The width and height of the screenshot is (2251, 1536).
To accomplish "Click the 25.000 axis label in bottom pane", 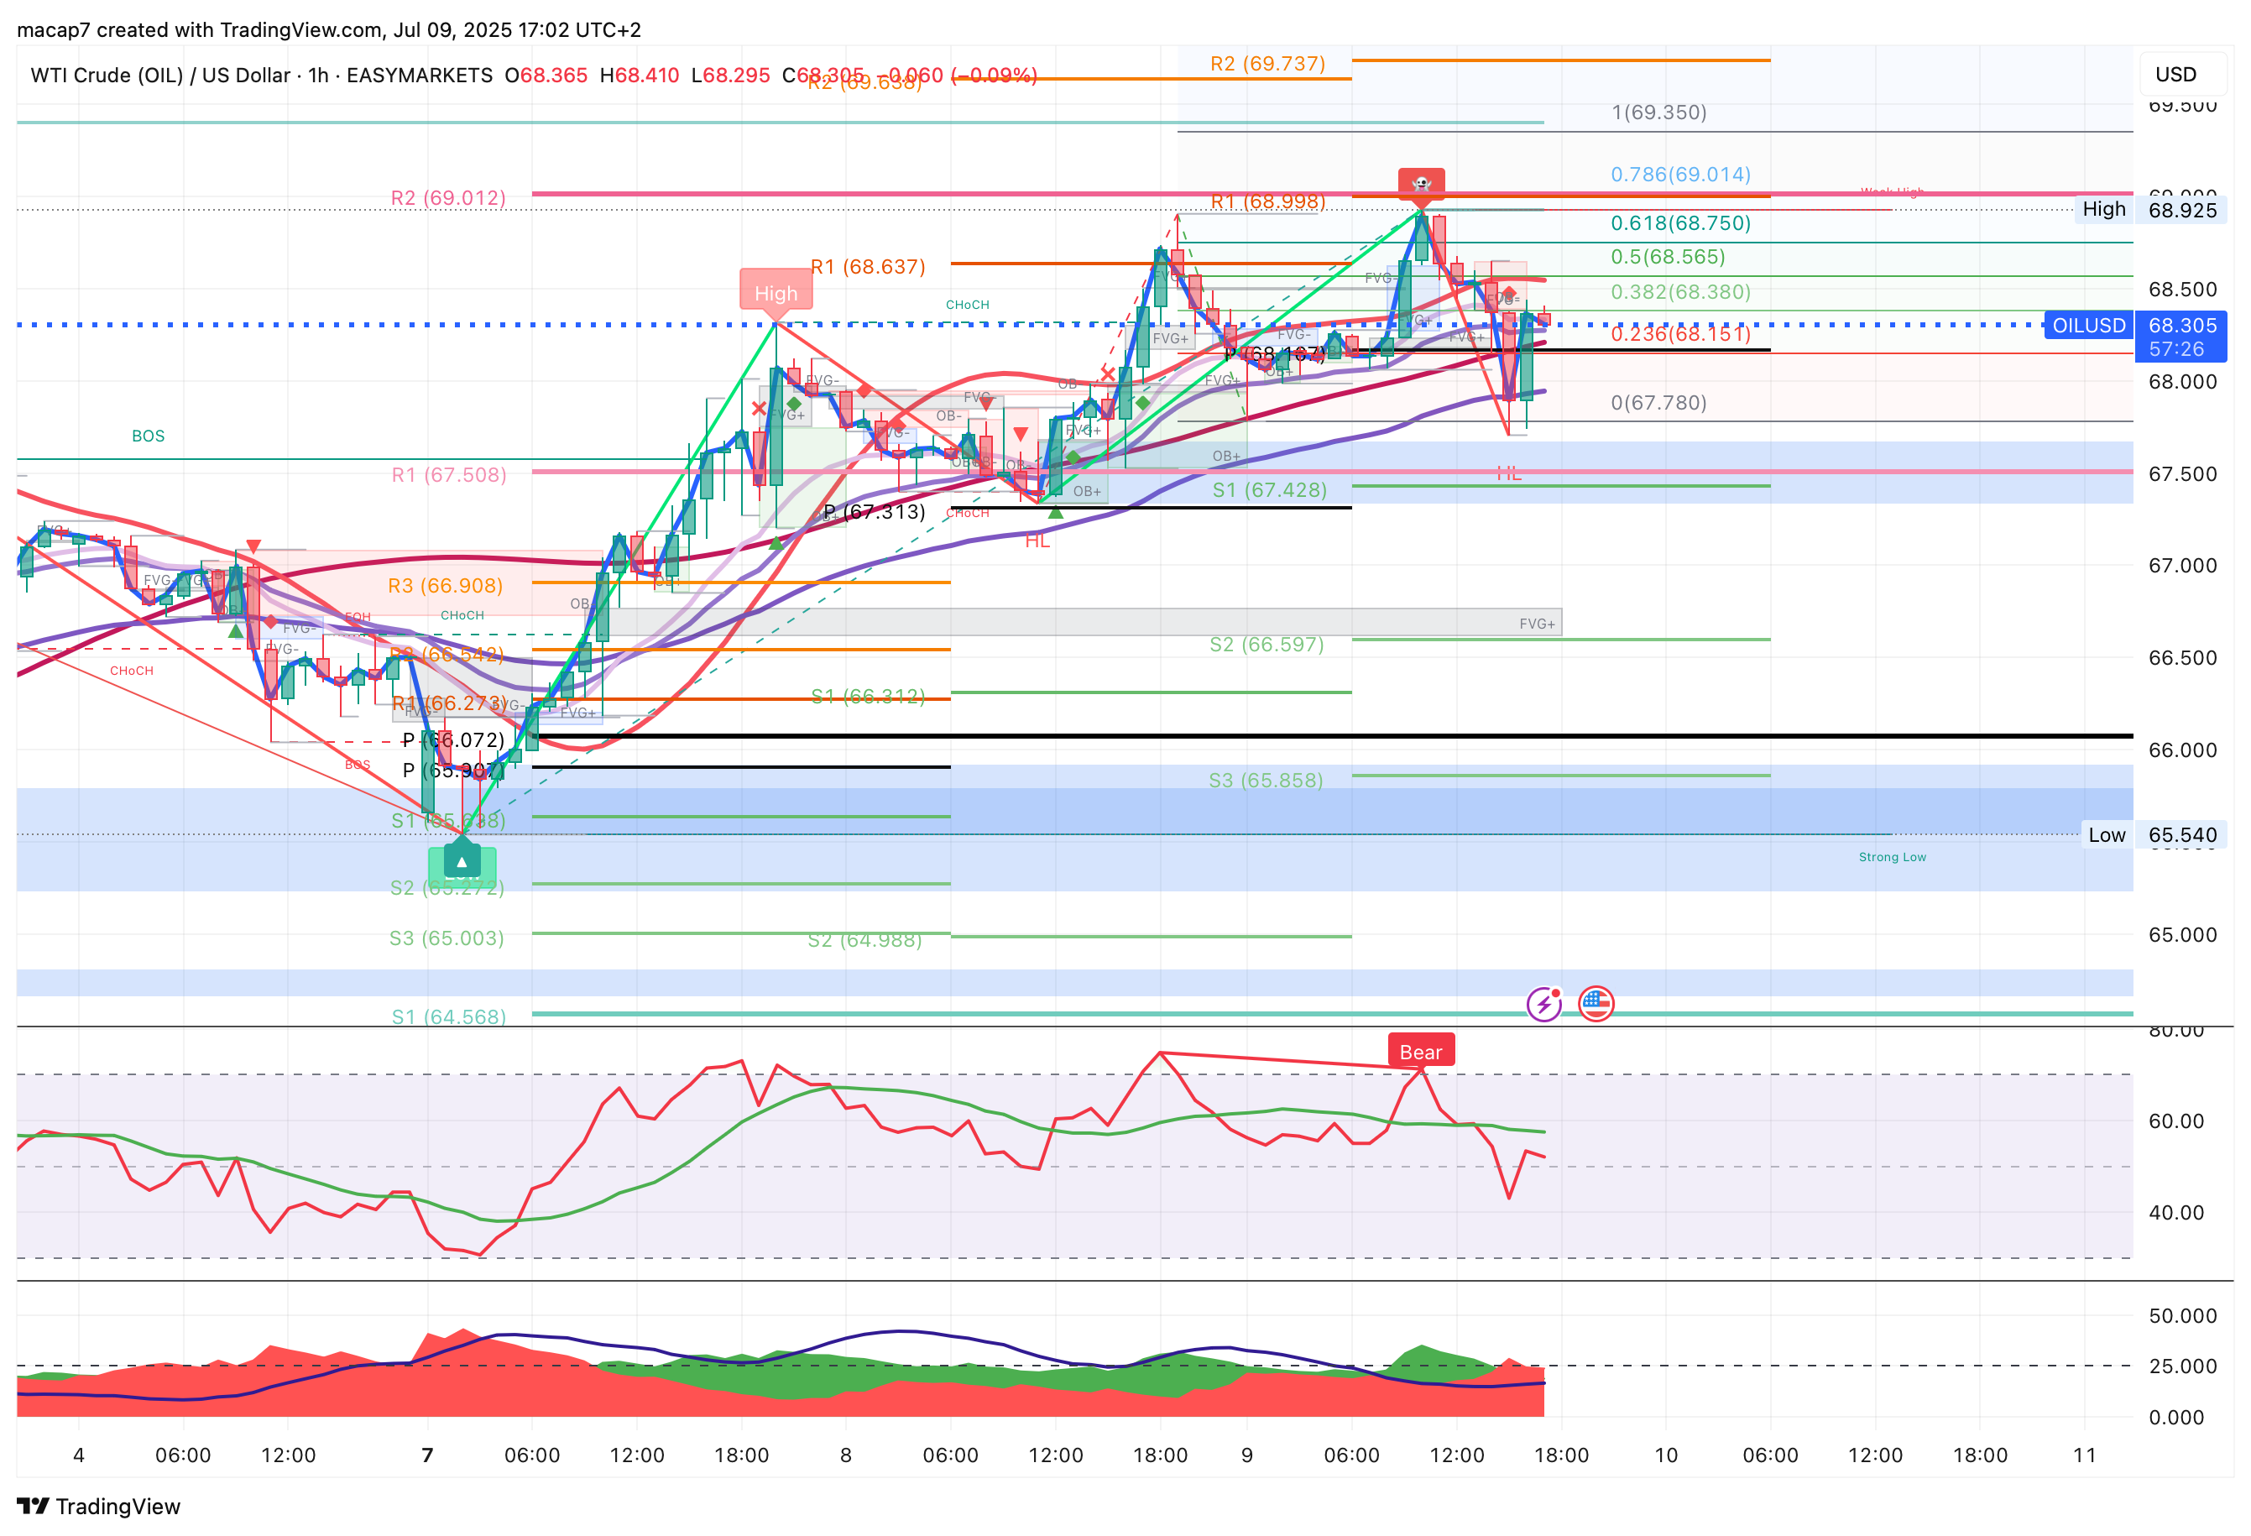I will [x=2182, y=1366].
